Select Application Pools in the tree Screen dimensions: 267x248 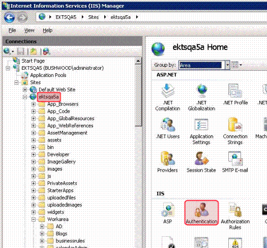pyautogui.click(x=48, y=75)
